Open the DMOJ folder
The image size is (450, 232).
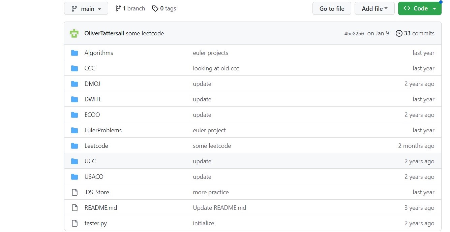(92, 84)
